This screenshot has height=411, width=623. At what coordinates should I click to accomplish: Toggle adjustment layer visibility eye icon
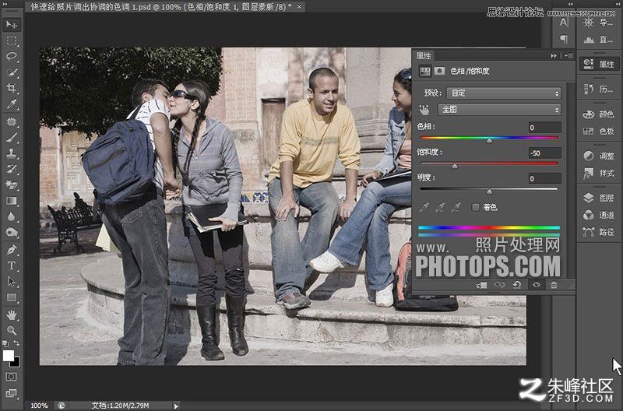tap(537, 285)
